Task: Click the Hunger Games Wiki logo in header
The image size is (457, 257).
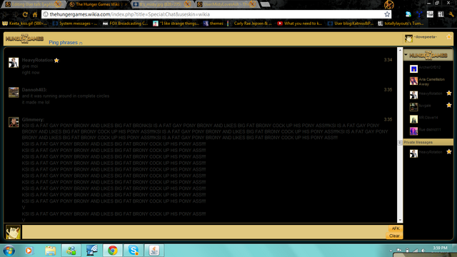Action: point(24,39)
